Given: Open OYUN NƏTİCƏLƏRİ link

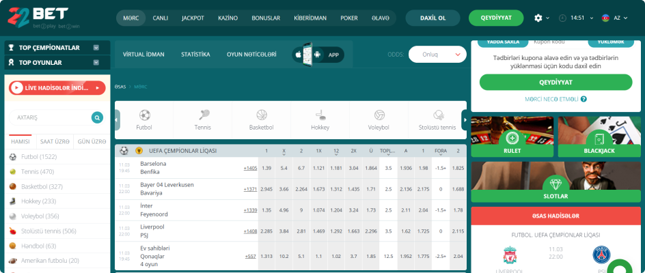Looking at the screenshot, I should 251,55.
